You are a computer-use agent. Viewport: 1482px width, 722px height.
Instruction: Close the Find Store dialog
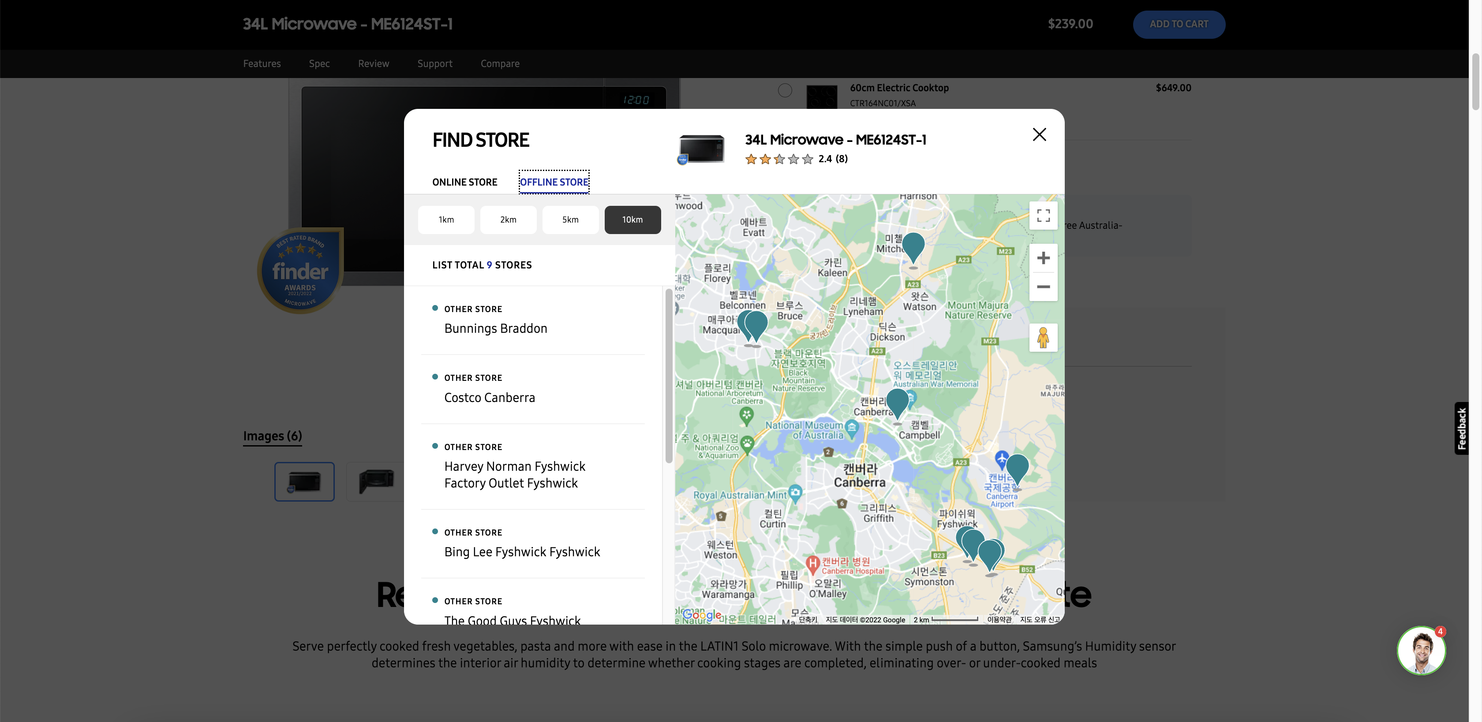tap(1039, 134)
